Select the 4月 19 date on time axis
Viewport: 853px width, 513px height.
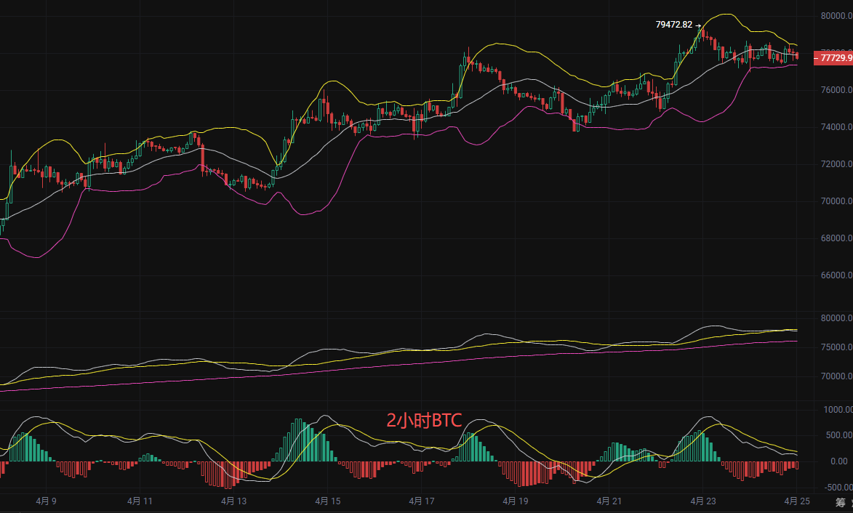point(515,501)
